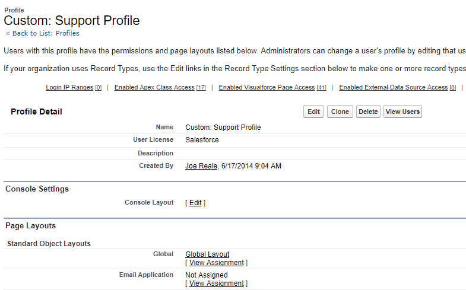Image resolution: width=466 pixels, height=290 pixels.
Task: Click the 'Email Application' field label
Action: 146,275
